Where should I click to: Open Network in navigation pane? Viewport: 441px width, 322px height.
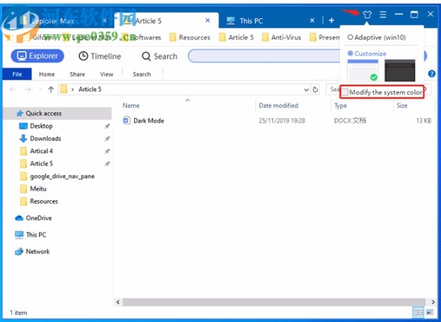(x=38, y=251)
